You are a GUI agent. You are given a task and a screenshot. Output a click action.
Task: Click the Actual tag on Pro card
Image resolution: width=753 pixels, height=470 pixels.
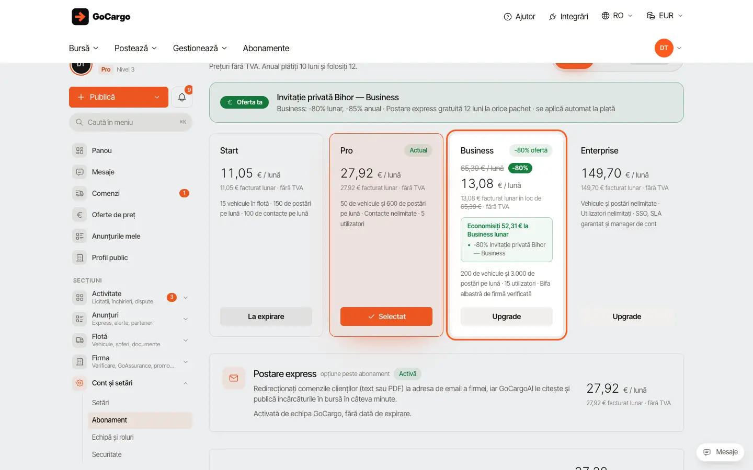(x=418, y=150)
